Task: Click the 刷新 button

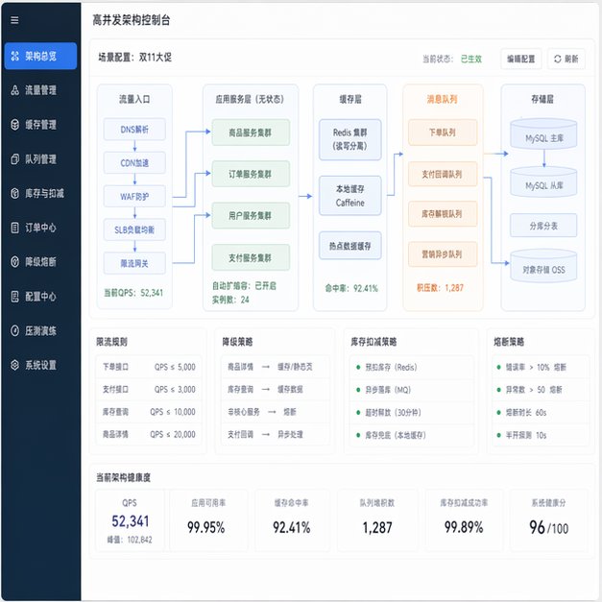Action: 566,59
